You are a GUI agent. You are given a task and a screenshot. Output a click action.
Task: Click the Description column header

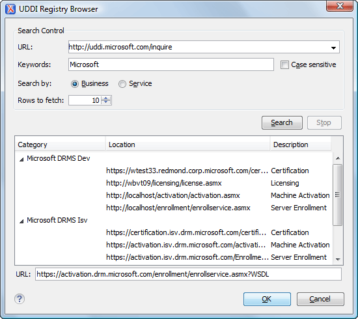pyautogui.click(x=301, y=145)
